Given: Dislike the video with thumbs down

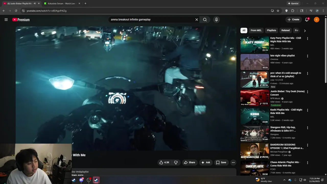Looking at the screenshot, I should coord(176,163).
